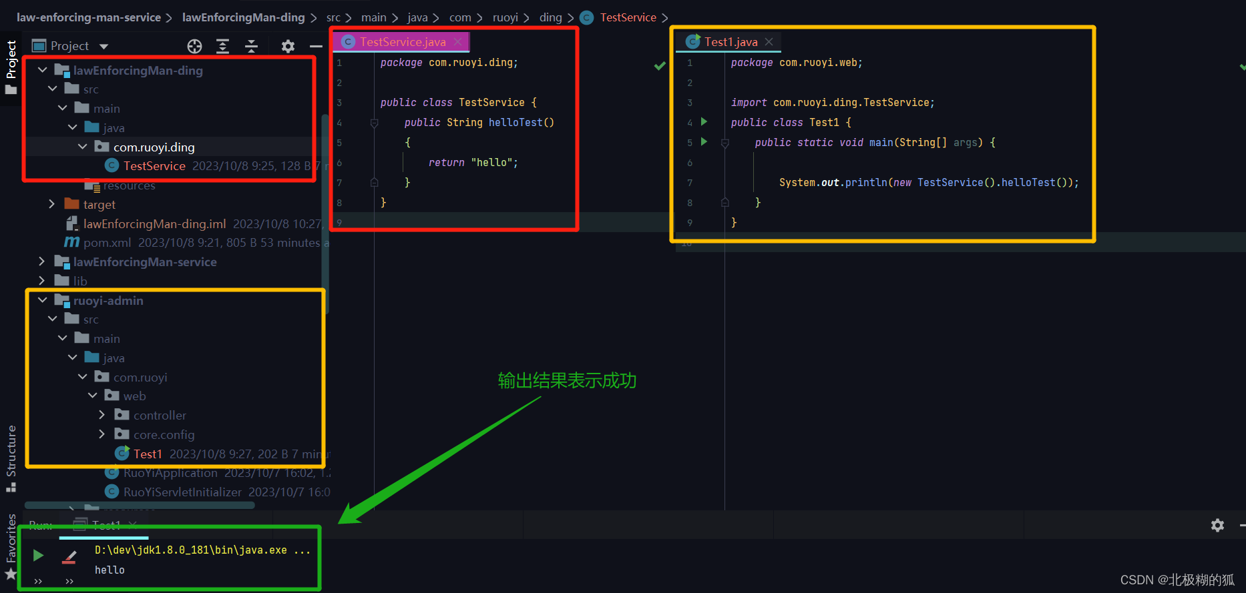Click the run gutter arrow beside the main method
This screenshot has width=1246, height=593.
(703, 142)
